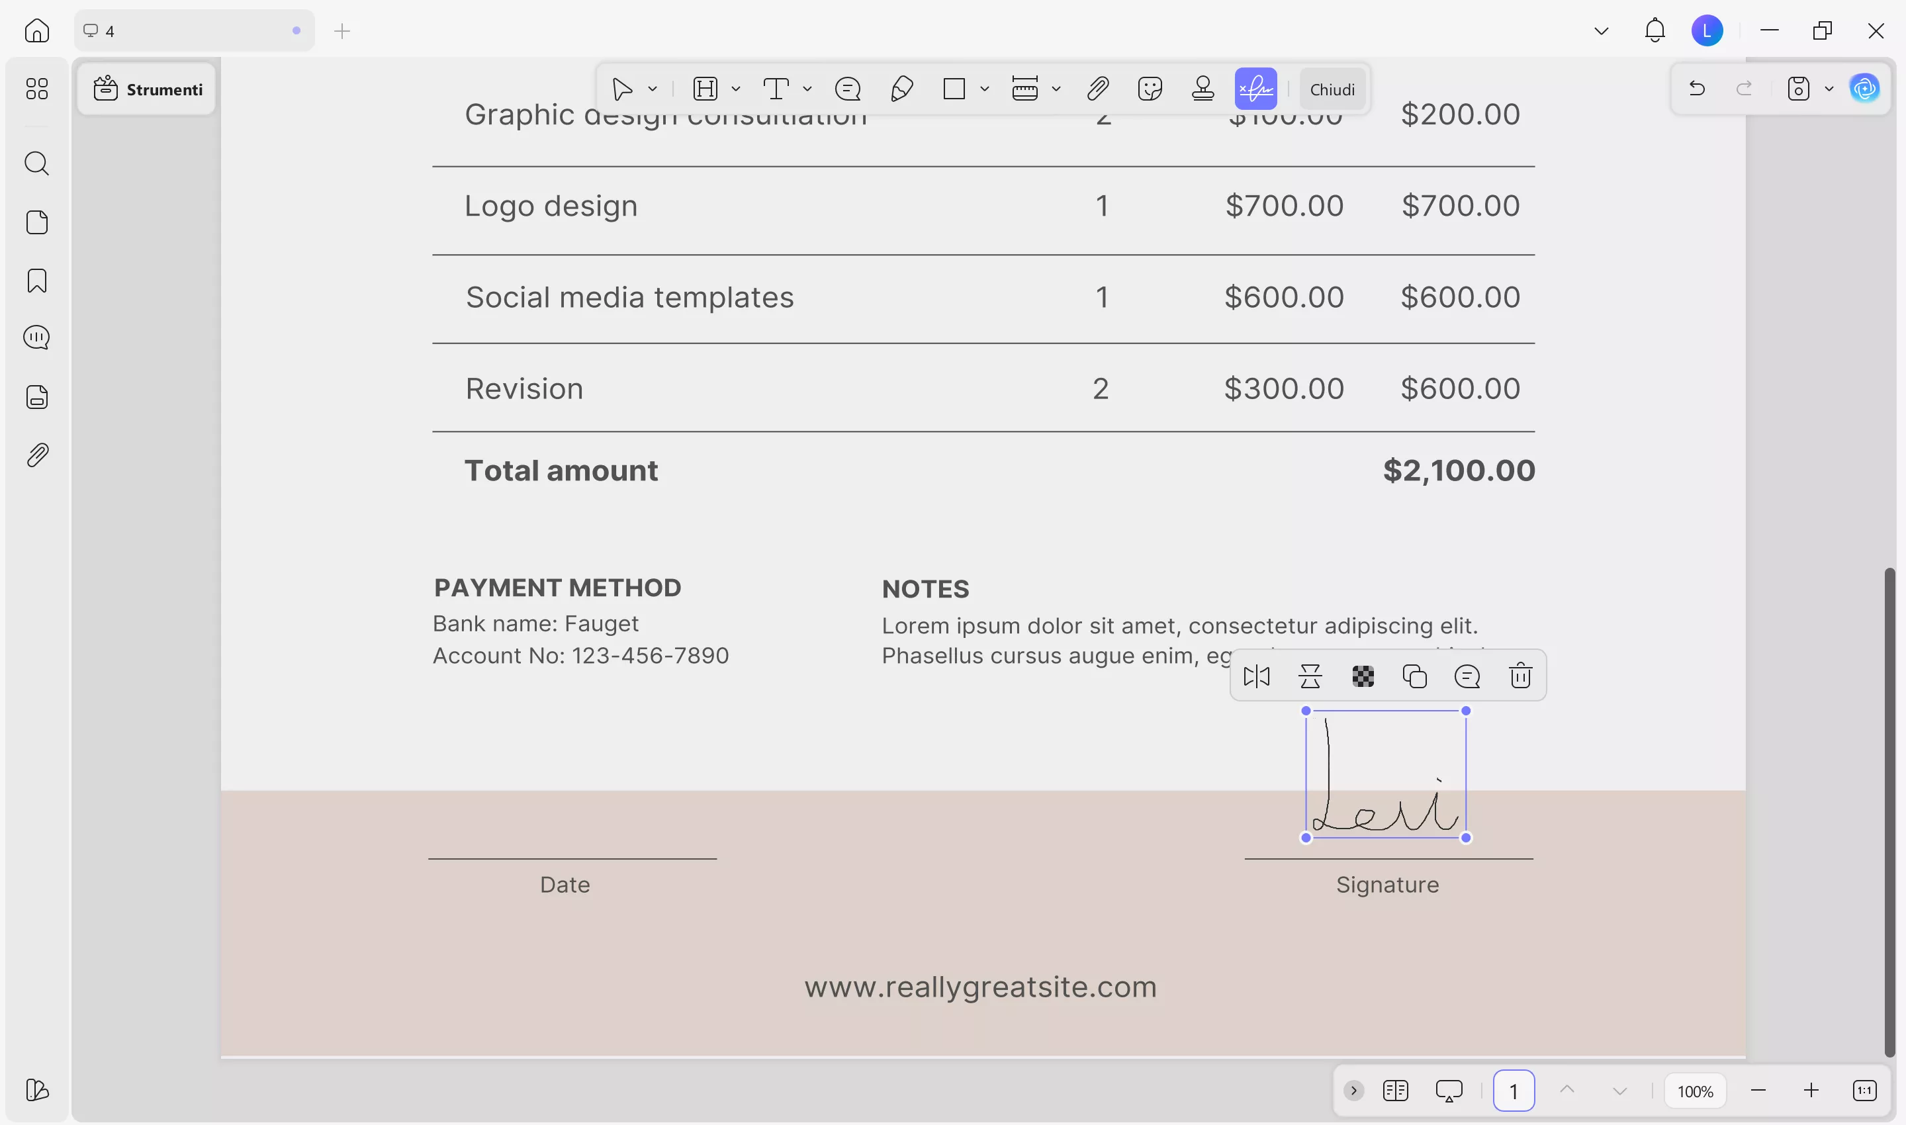Screen dimensions: 1906x1125
Task: Flip the signature horizontally
Action: click(1257, 675)
